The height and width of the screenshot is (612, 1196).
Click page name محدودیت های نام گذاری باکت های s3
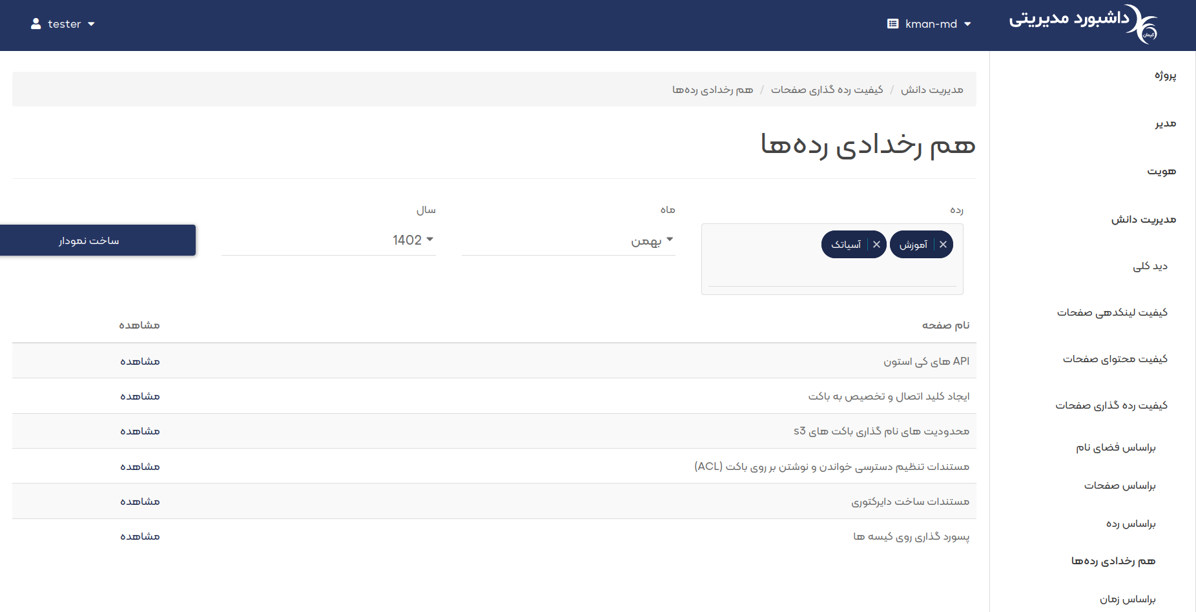[x=882, y=431]
